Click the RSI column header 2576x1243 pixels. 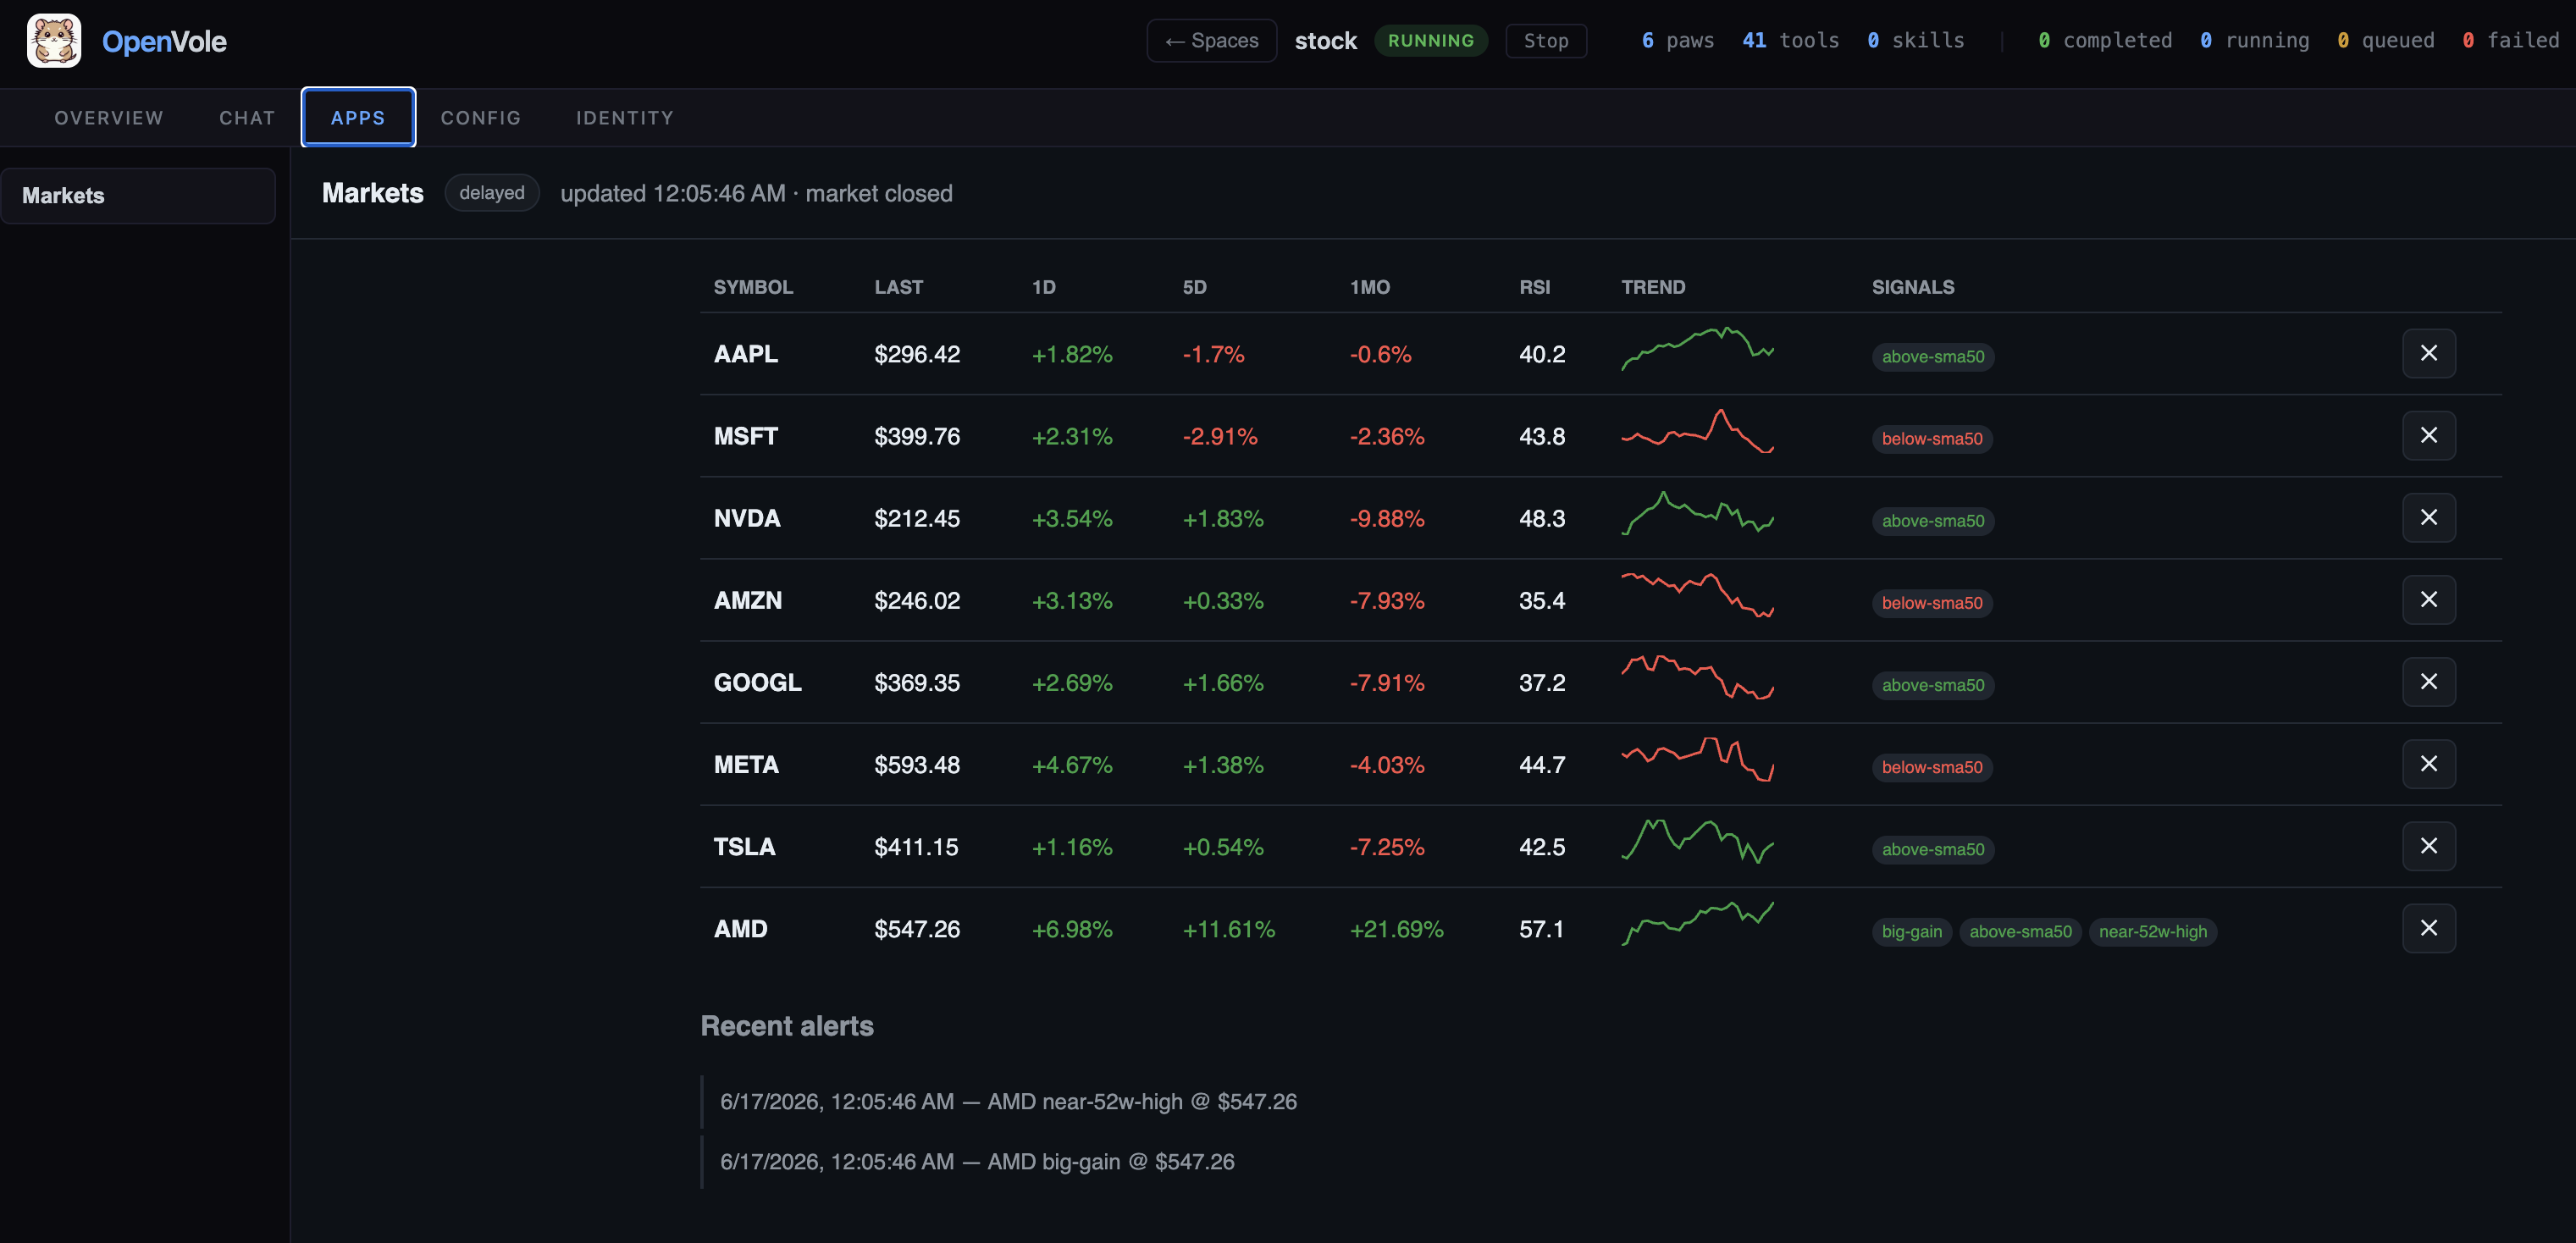coord(1534,287)
